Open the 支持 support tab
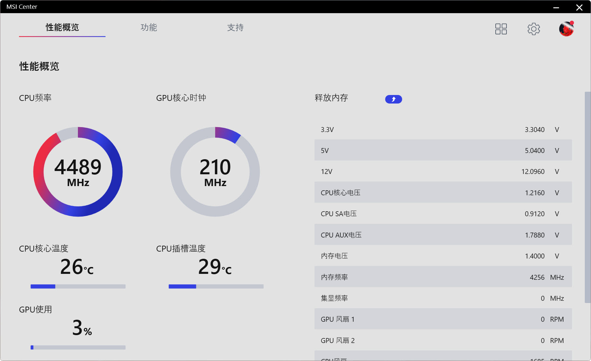Image resolution: width=591 pixels, height=361 pixels. [235, 28]
